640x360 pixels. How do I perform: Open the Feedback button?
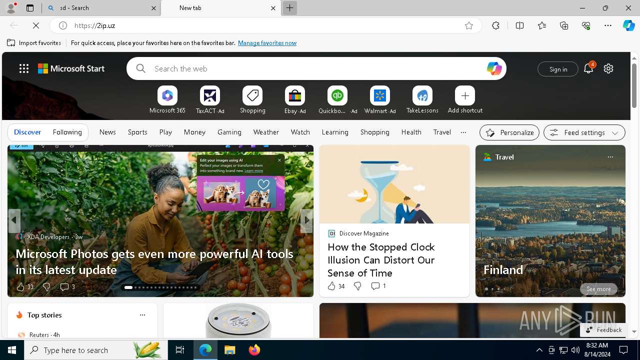pyautogui.click(x=603, y=330)
